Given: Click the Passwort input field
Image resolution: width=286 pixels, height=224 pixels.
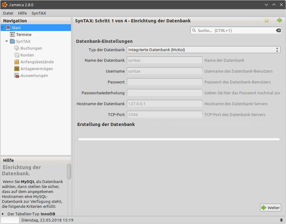Looking at the screenshot, I should pos(165,82).
